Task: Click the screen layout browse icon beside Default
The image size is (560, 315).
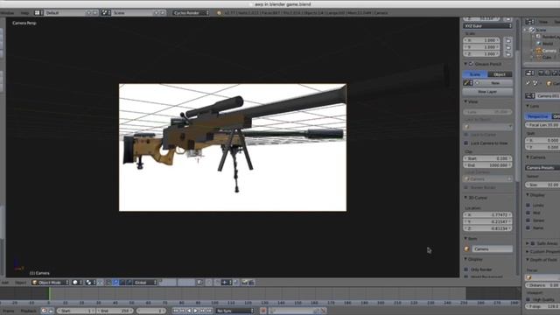Action: (38, 13)
